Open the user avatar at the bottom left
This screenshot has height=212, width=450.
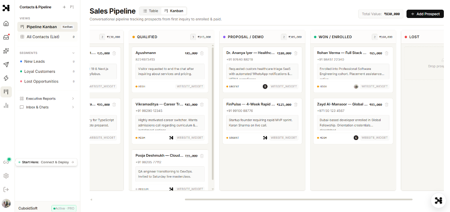[6, 203]
